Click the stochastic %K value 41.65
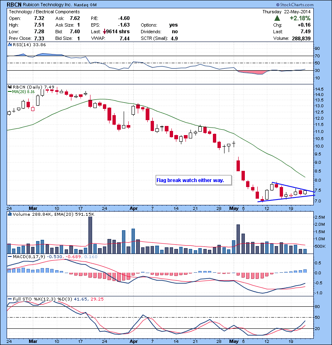Viewport: 332px width, 345px height. (x=81, y=299)
